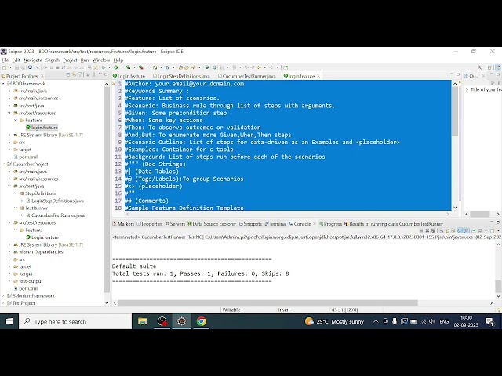Remove all terminated launches in Console
This screenshot has height=376, width=502.
click(433, 230)
